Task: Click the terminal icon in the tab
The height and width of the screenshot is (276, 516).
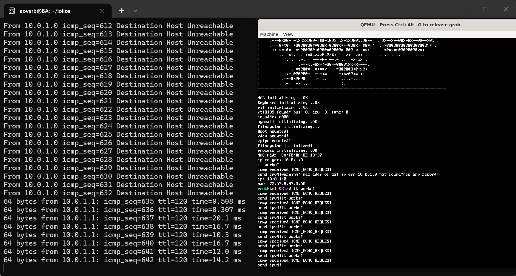Action: (x=12, y=11)
